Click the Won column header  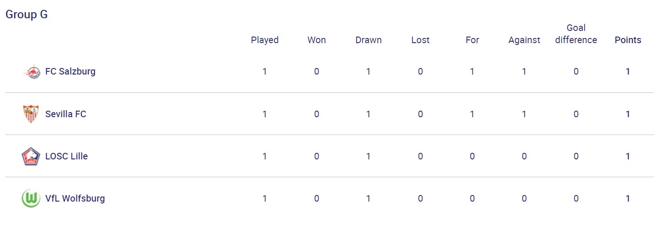point(317,40)
